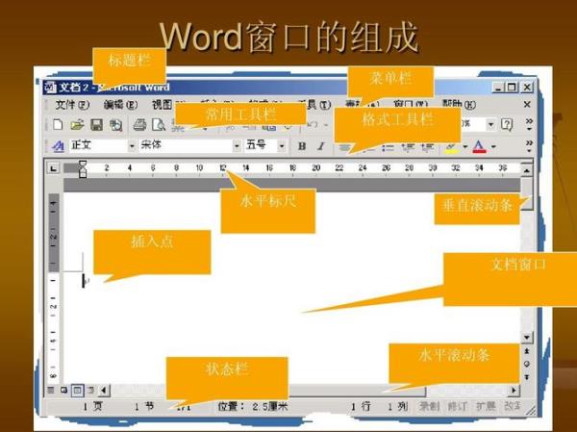Click inside the 宋体 font name box

pos(186,146)
